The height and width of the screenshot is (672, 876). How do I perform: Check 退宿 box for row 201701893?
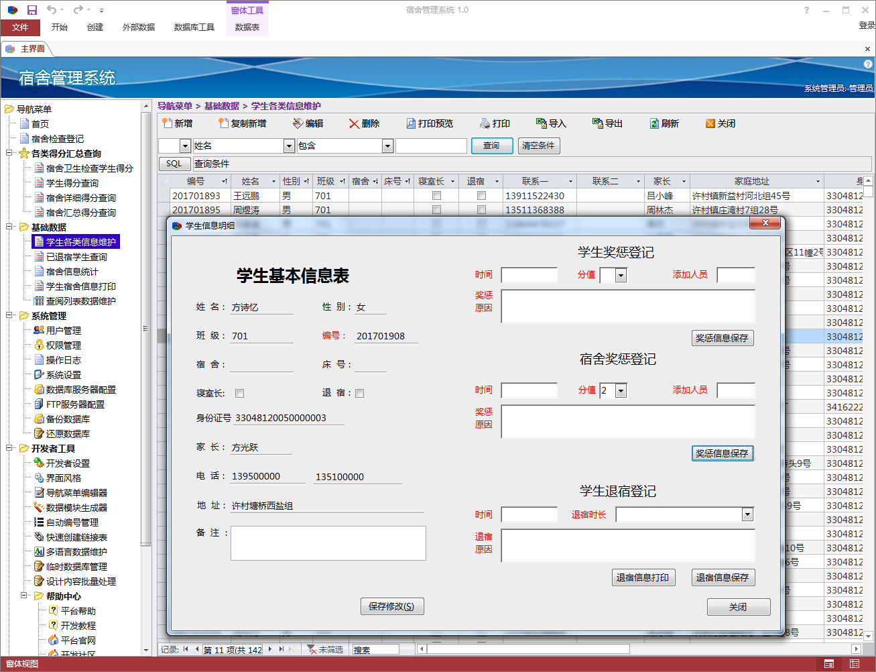tap(481, 196)
